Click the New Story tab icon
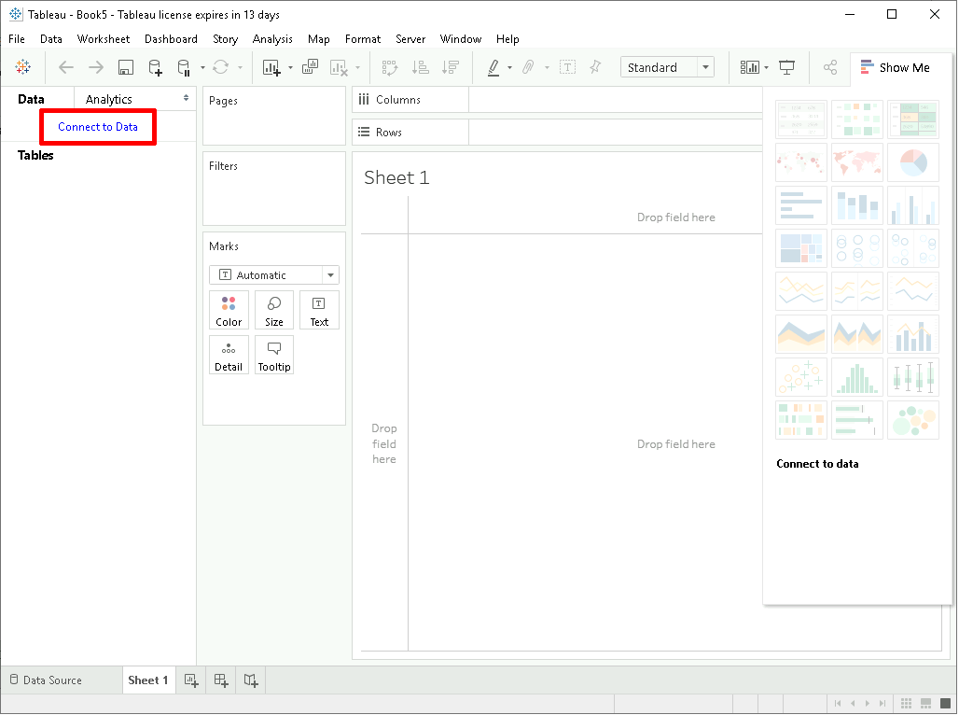This screenshot has height=715, width=959. click(x=251, y=680)
